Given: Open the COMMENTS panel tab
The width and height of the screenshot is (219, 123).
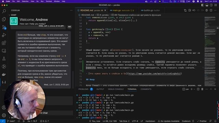Looking at the screenshot, I should (146, 89).
